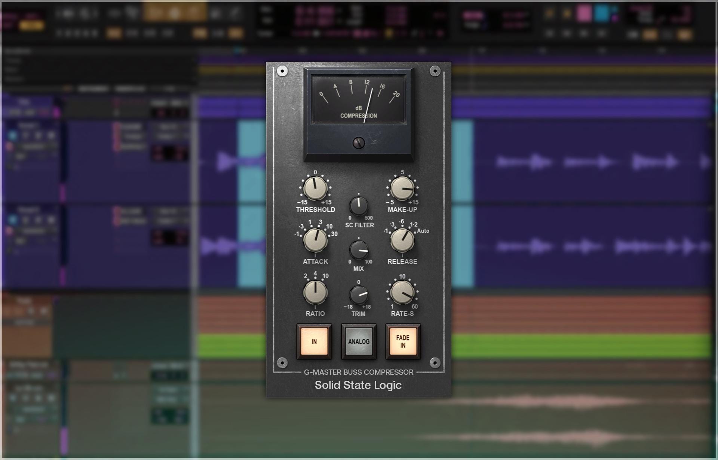Image resolution: width=718 pixels, height=460 pixels.
Task: Click the Ratio knob
Action: 315,292
